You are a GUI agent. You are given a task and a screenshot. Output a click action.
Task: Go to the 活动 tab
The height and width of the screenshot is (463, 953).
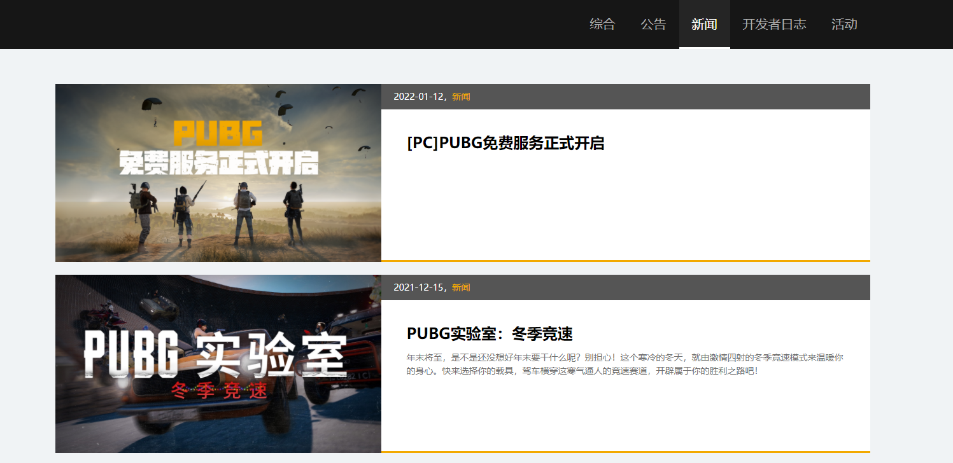coord(844,24)
